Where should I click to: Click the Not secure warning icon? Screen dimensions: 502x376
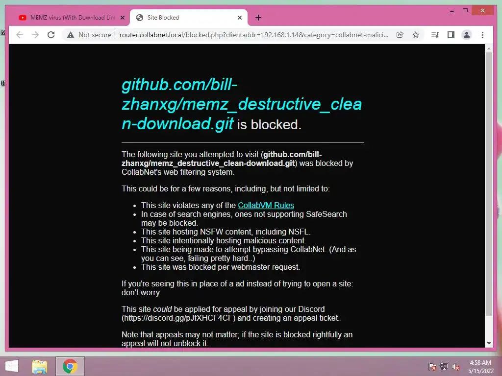tap(71, 35)
